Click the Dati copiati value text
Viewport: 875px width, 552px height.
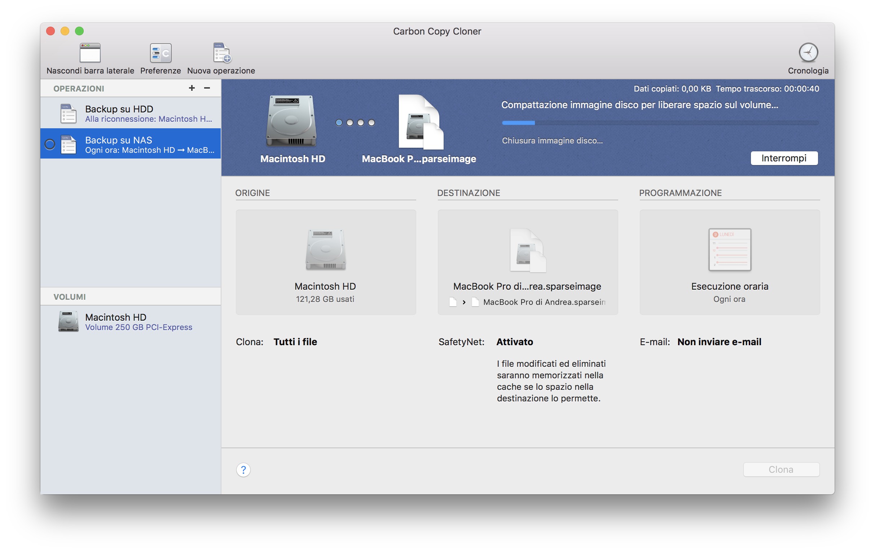672,89
